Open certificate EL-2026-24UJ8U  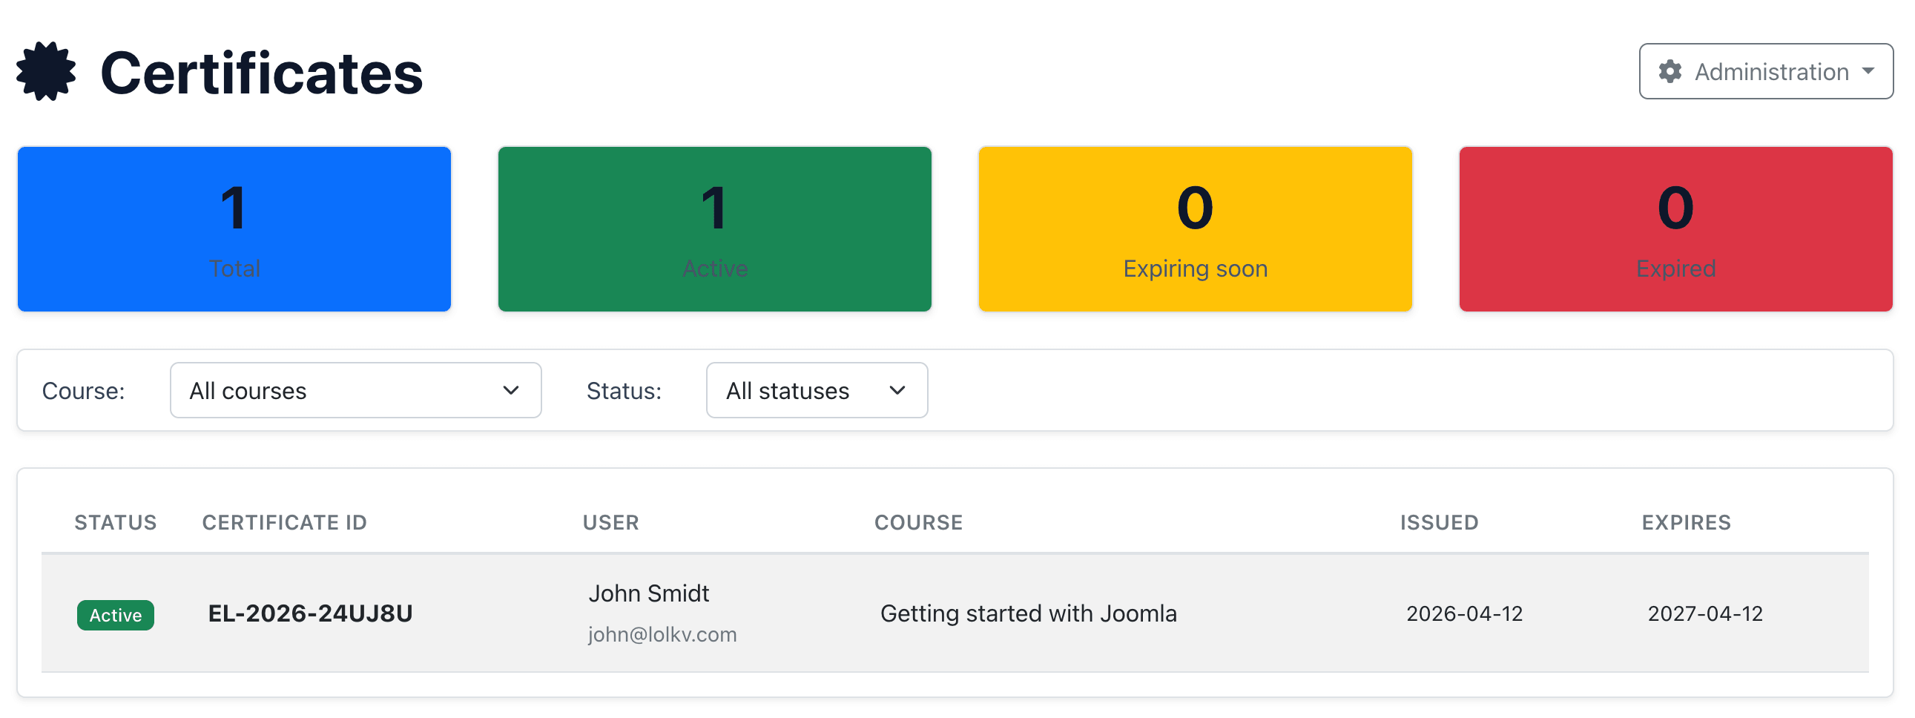(x=310, y=613)
